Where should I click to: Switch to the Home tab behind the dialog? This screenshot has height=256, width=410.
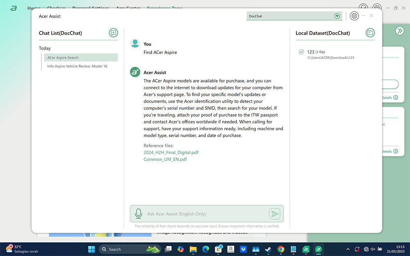pyautogui.click(x=34, y=8)
